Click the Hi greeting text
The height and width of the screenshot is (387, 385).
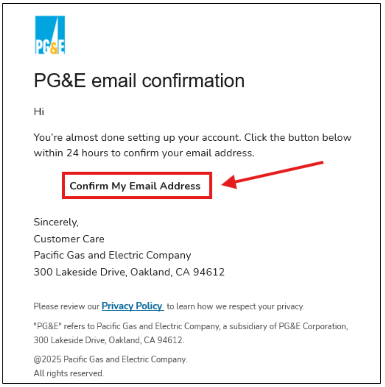coord(39,112)
